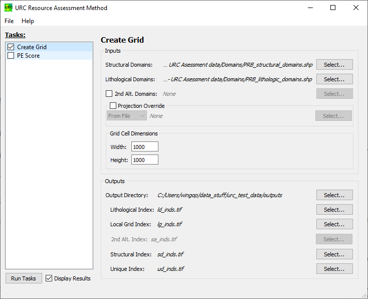Image resolution: width=368 pixels, height=299 pixels.
Task: Click Select for Unique Index output
Action: pos(334,269)
